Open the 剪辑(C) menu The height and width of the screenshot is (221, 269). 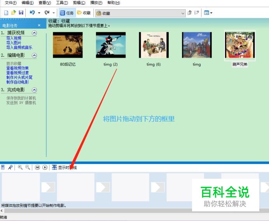79,3
